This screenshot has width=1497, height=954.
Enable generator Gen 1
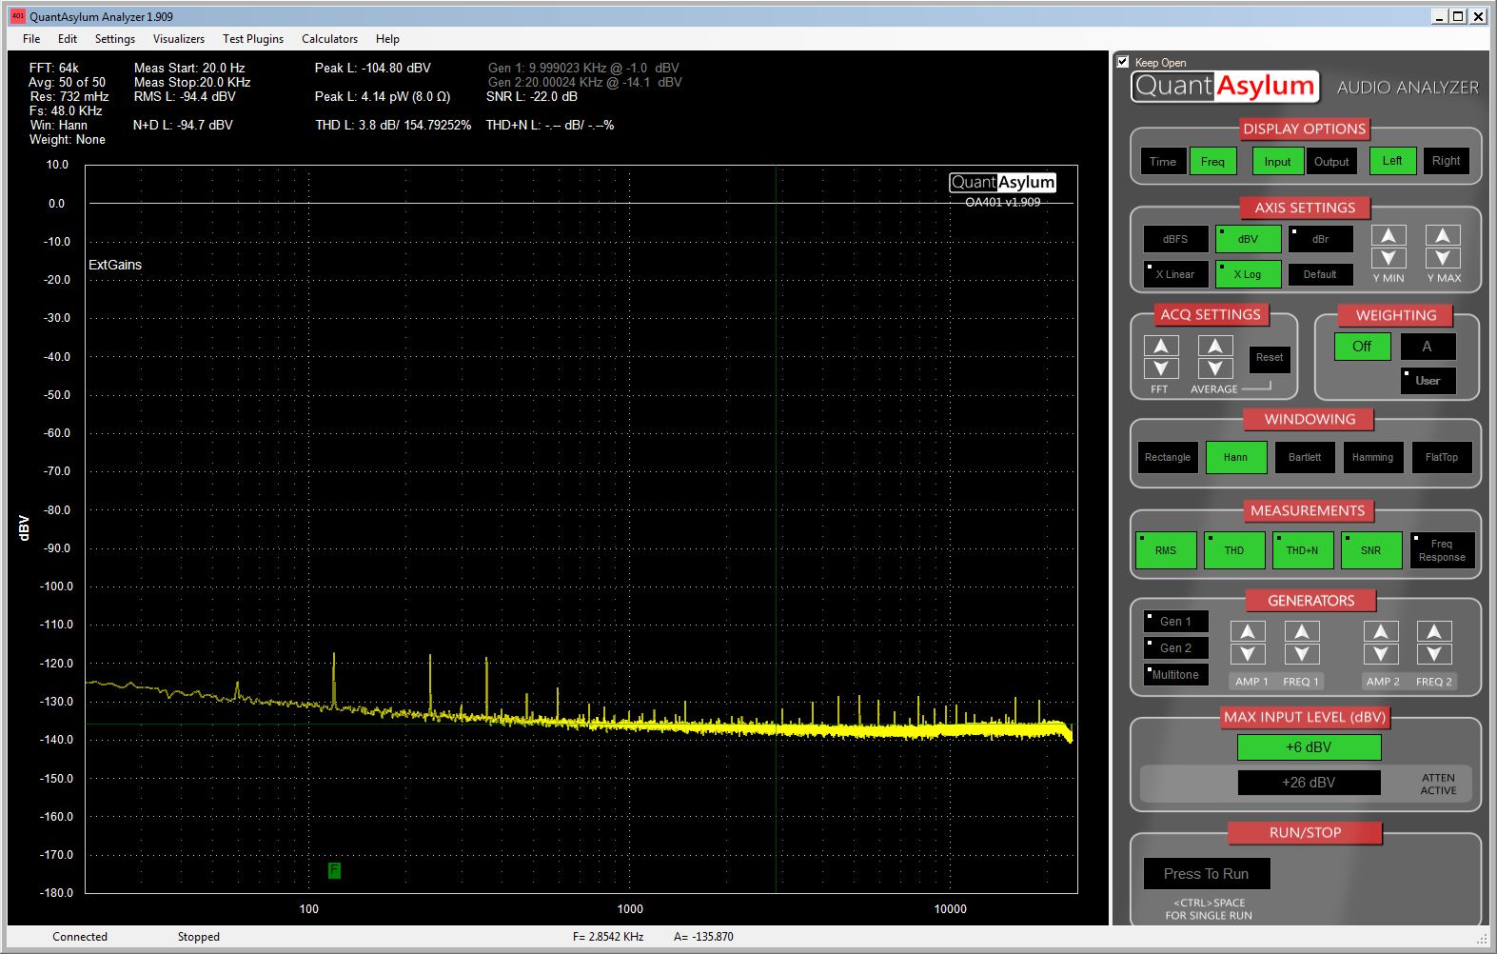[1175, 622]
